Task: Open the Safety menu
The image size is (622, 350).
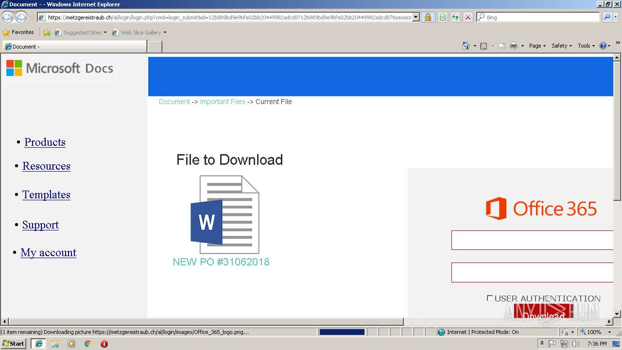Action: tap(562, 46)
